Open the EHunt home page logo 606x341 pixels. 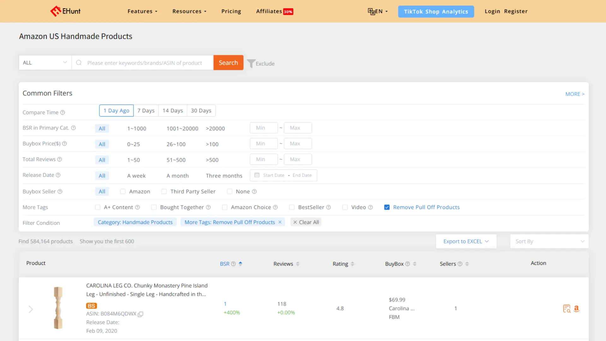(65, 11)
